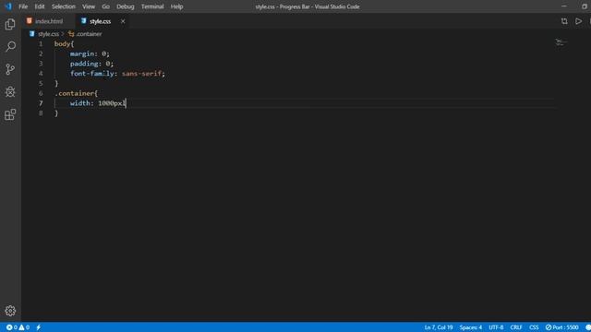Screen dimensions: 591x332
Task: Click .container breadcrumb symbol
Action: (89, 34)
